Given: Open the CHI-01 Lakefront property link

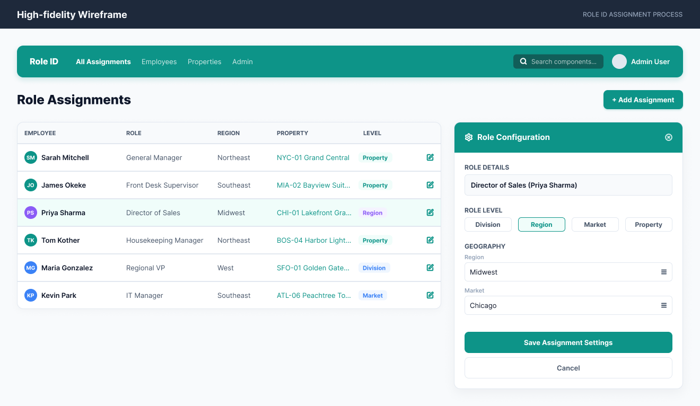Looking at the screenshot, I should click(314, 213).
